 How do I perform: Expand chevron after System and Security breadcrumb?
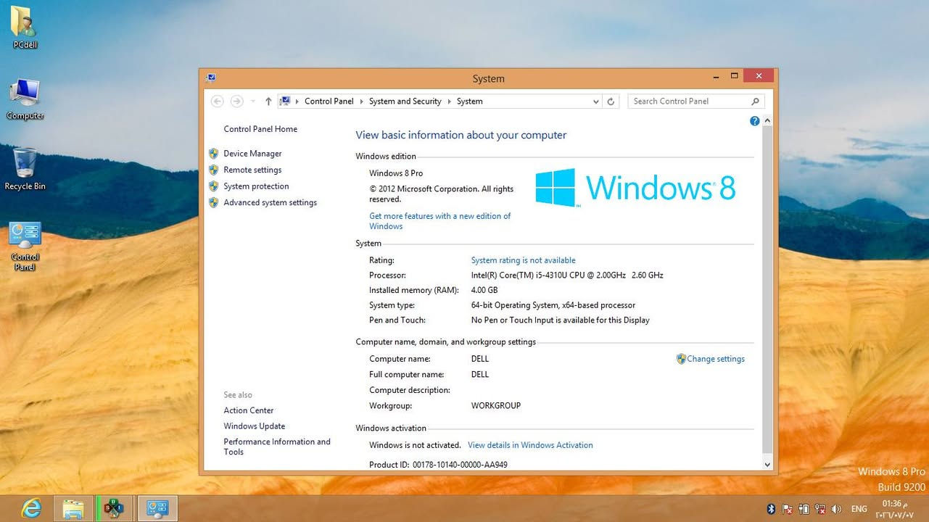[449, 101]
